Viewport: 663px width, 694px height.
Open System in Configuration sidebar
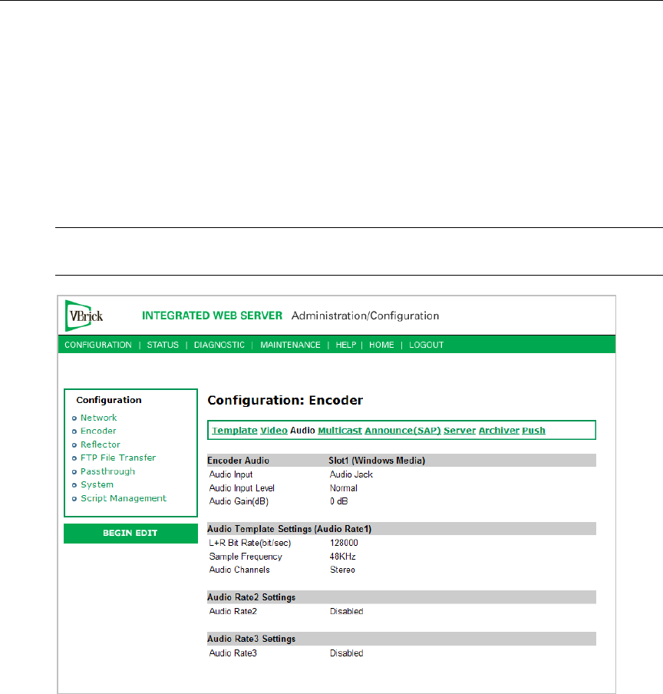point(97,484)
